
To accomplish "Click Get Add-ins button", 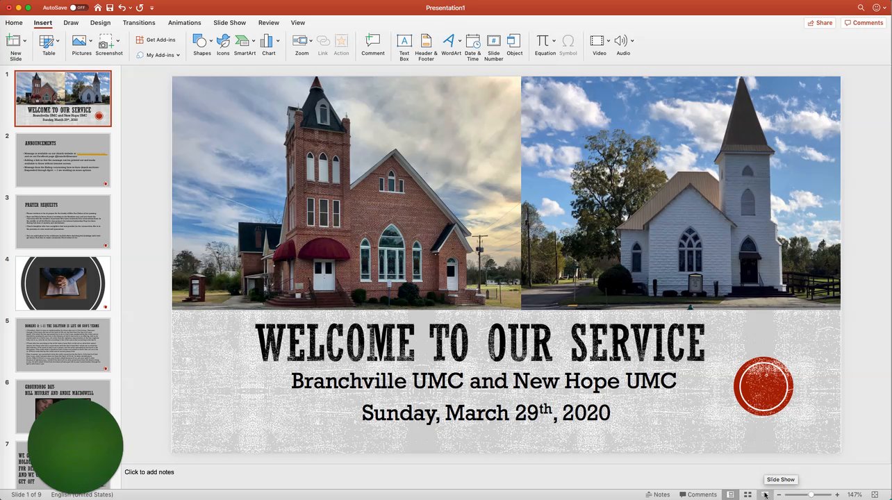I will pyautogui.click(x=156, y=40).
